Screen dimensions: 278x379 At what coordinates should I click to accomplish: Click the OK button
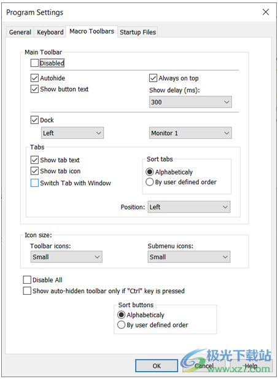(x=156, y=366)
